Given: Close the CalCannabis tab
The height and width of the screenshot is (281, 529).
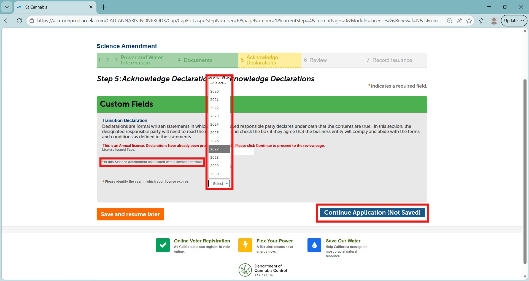Looking at the screenshot, I should pos(91,7).
